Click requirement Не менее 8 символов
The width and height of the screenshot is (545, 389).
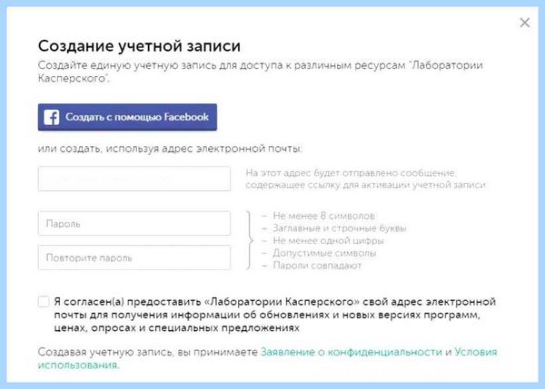[323, 216]
